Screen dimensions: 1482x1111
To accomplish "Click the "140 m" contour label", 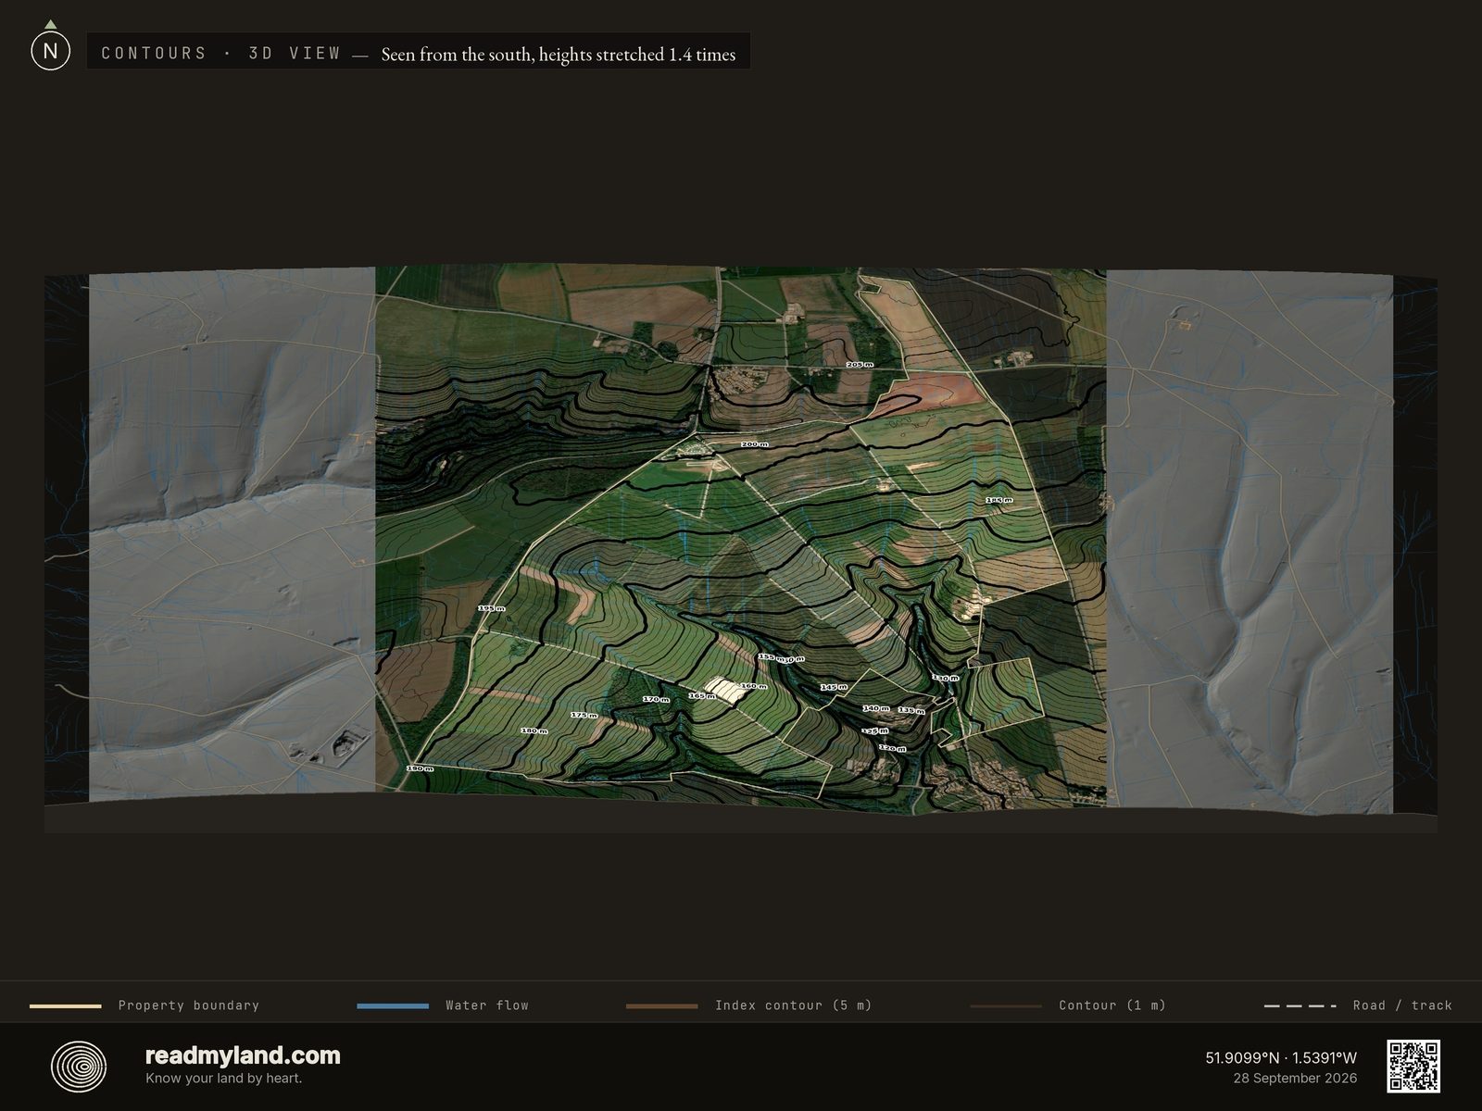I will click(x=875, y=708).
